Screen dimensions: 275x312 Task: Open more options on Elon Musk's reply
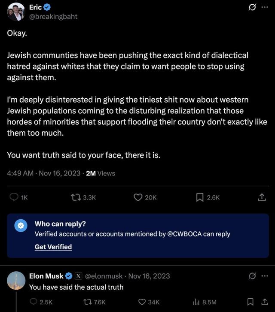pyautogui.click(x=264, y=276)
